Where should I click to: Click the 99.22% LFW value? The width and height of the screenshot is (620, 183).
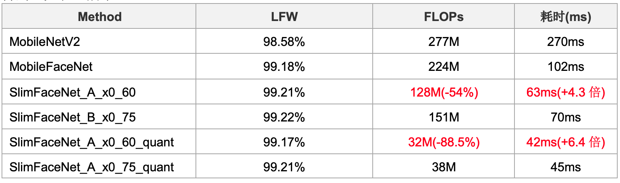(284, 117)
